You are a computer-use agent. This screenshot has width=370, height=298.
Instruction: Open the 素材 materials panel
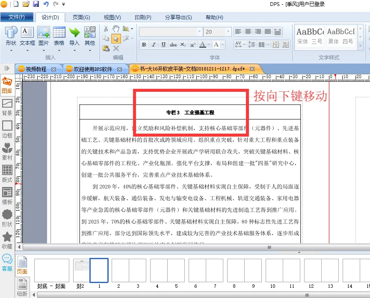pyautogui.click(x=7, y=152)
